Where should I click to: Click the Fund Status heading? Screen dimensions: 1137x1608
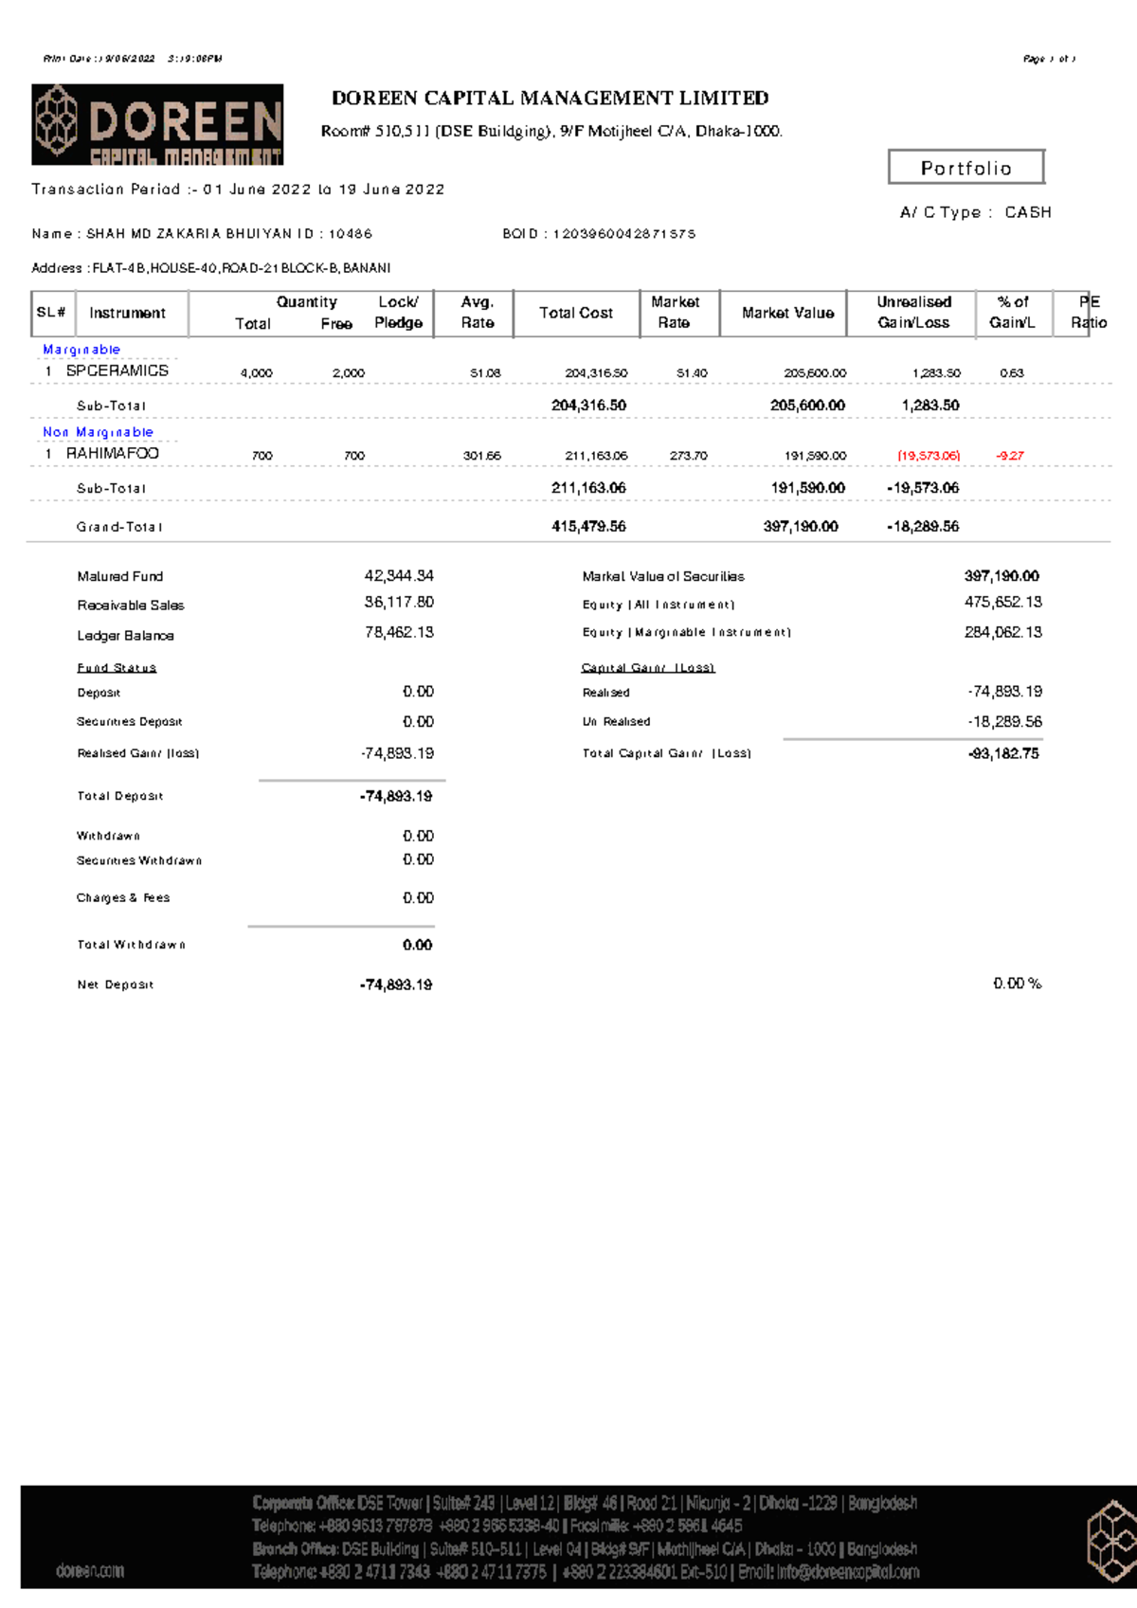click(x=117, y=668)
